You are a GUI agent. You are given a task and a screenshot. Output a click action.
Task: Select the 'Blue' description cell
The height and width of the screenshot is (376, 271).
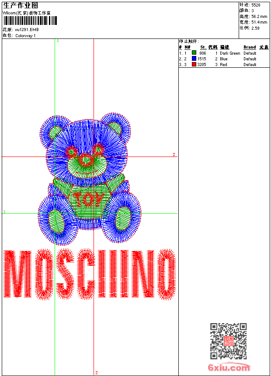[224, 59]
